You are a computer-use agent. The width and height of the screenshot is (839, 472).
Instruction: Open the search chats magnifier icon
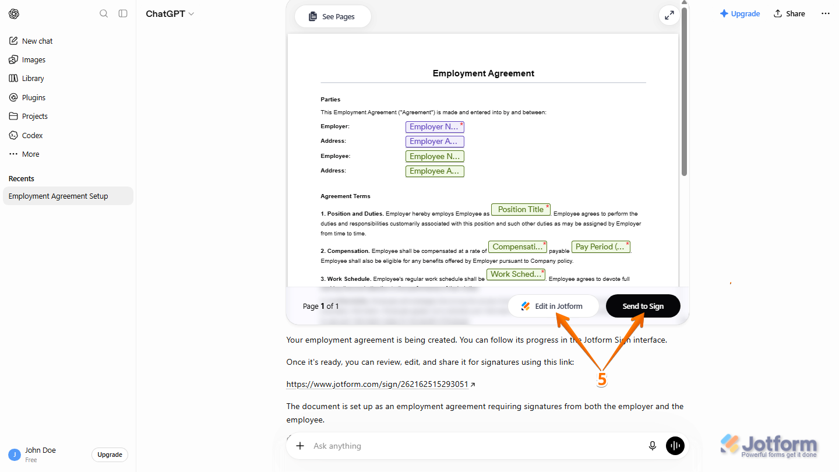[x=104, y=13]
